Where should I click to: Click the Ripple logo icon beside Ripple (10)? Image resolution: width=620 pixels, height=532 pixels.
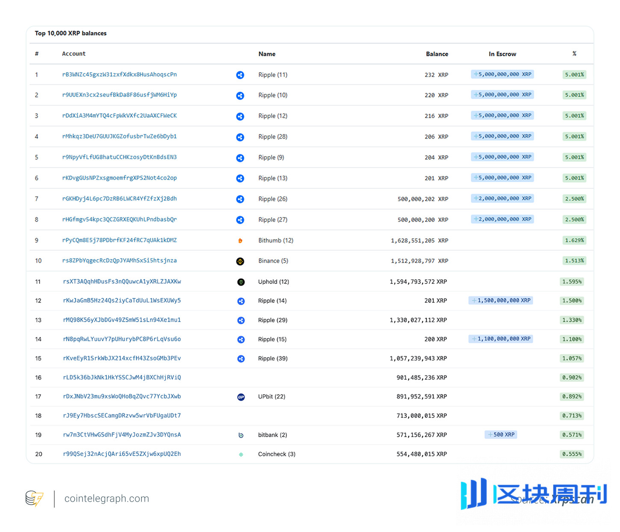pos(240,95)
